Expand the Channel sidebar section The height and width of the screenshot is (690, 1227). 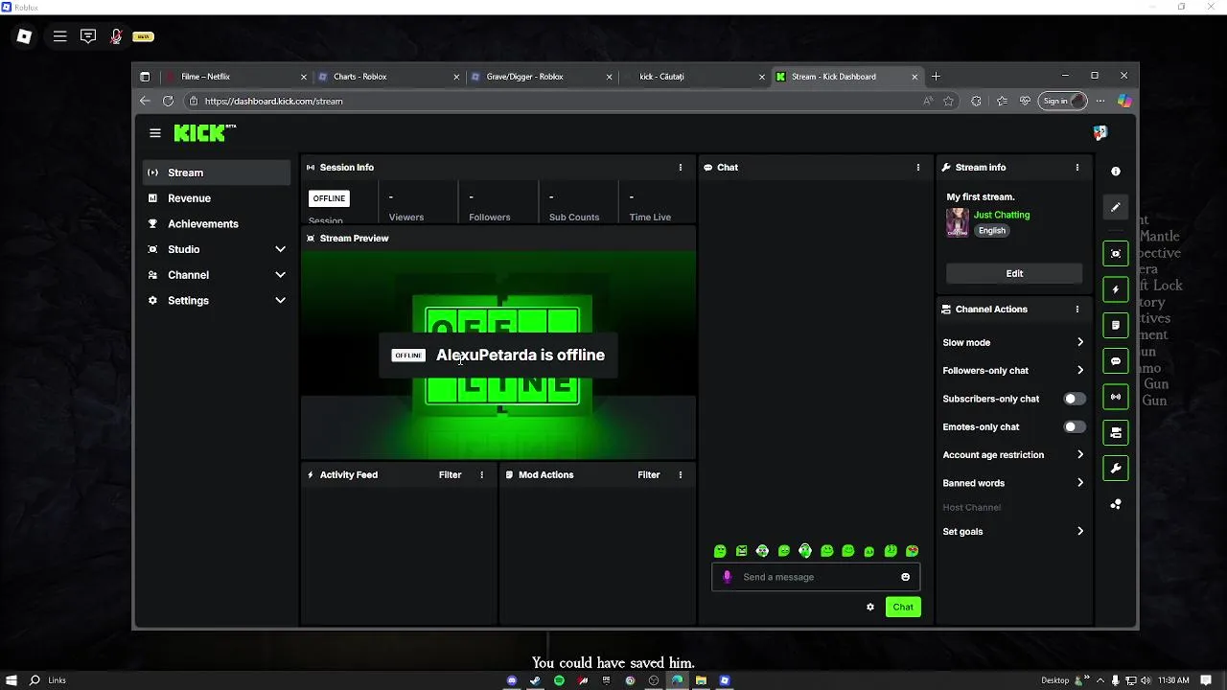[x=217, y=275]
